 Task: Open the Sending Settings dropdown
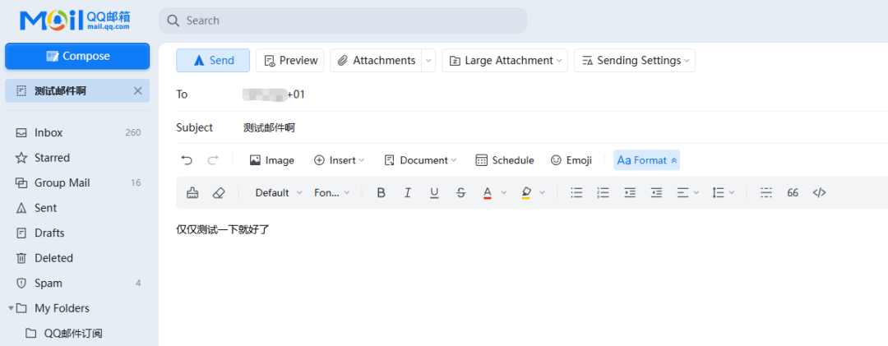(634, 60)
